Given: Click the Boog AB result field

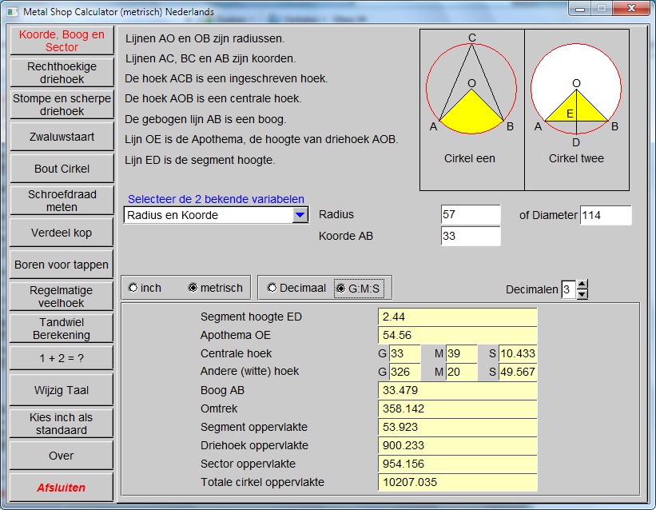Looking at the screenshot, I should (457, 390).
